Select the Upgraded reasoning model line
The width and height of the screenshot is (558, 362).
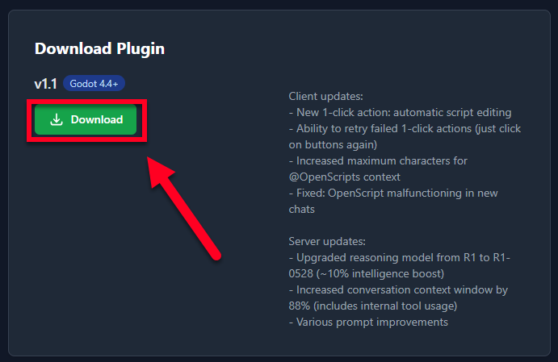coord(399,257)
